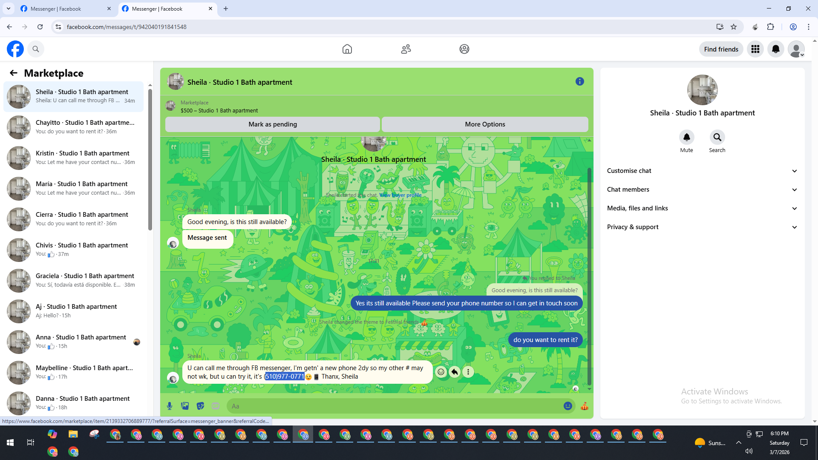Open Anna's Studio apartment conversation
Image resolution: width=818 pixels, height=460 pixels.
tap(73, 342)
